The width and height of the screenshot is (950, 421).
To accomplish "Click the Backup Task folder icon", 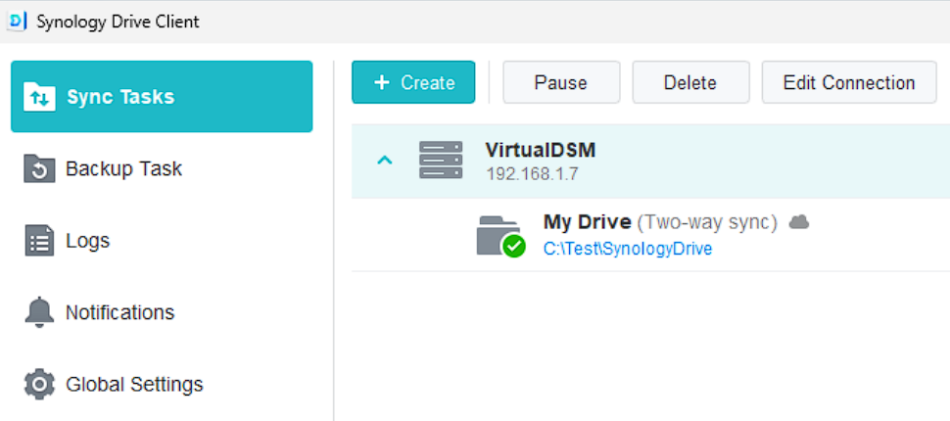I will tap(39, 168).
